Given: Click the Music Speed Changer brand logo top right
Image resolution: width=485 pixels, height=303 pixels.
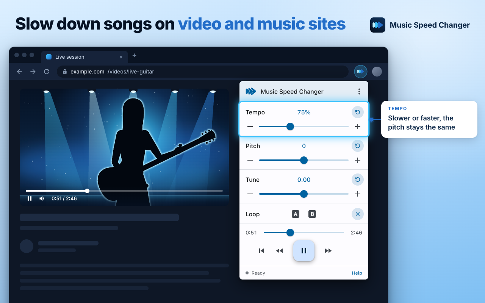Looking at the screenshot, I should (x=378, y=25).
